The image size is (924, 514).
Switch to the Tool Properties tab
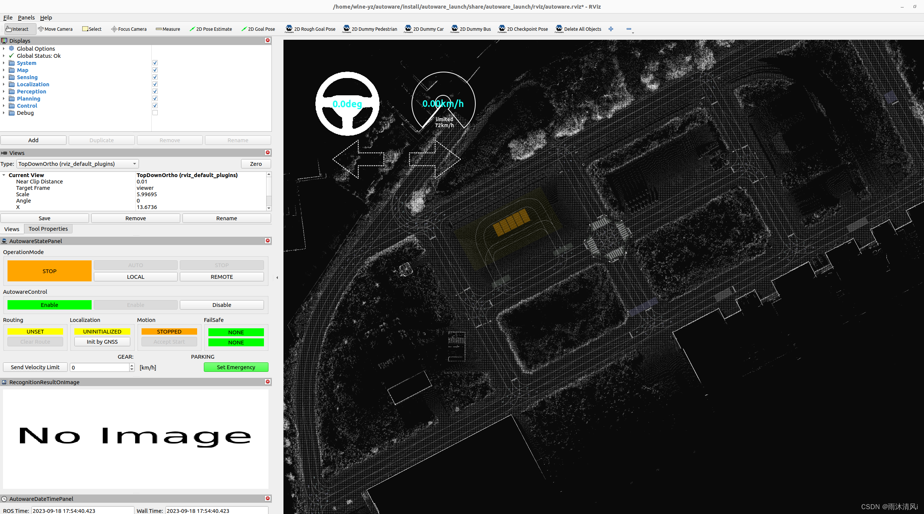tap(48, 228)
